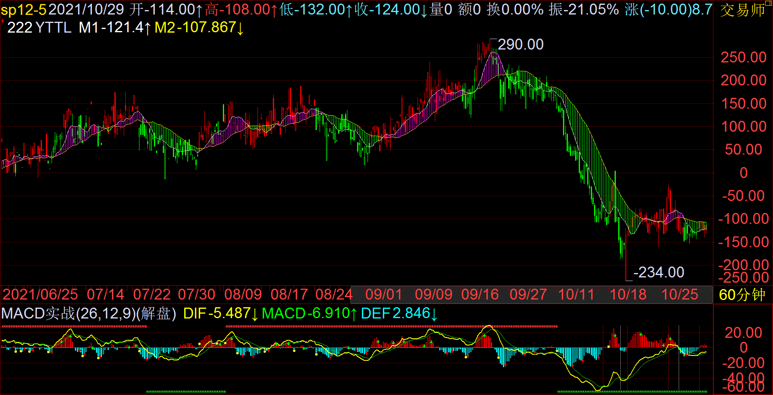
Task: Click 09/27 on the time axis
Action: tap(528, 294)
